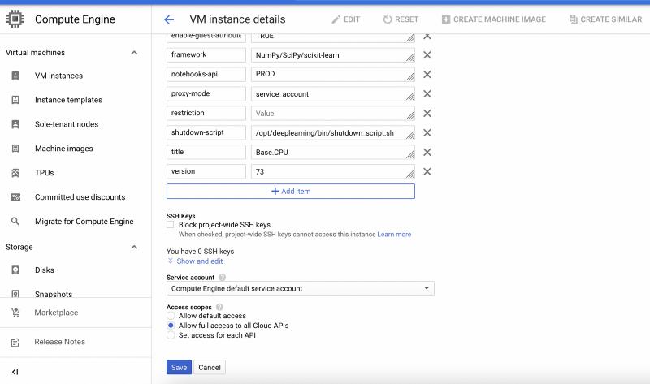The image size is (650, 384).
Task: Click the VM instances sidebar icon
Action: tap(15, 76)
